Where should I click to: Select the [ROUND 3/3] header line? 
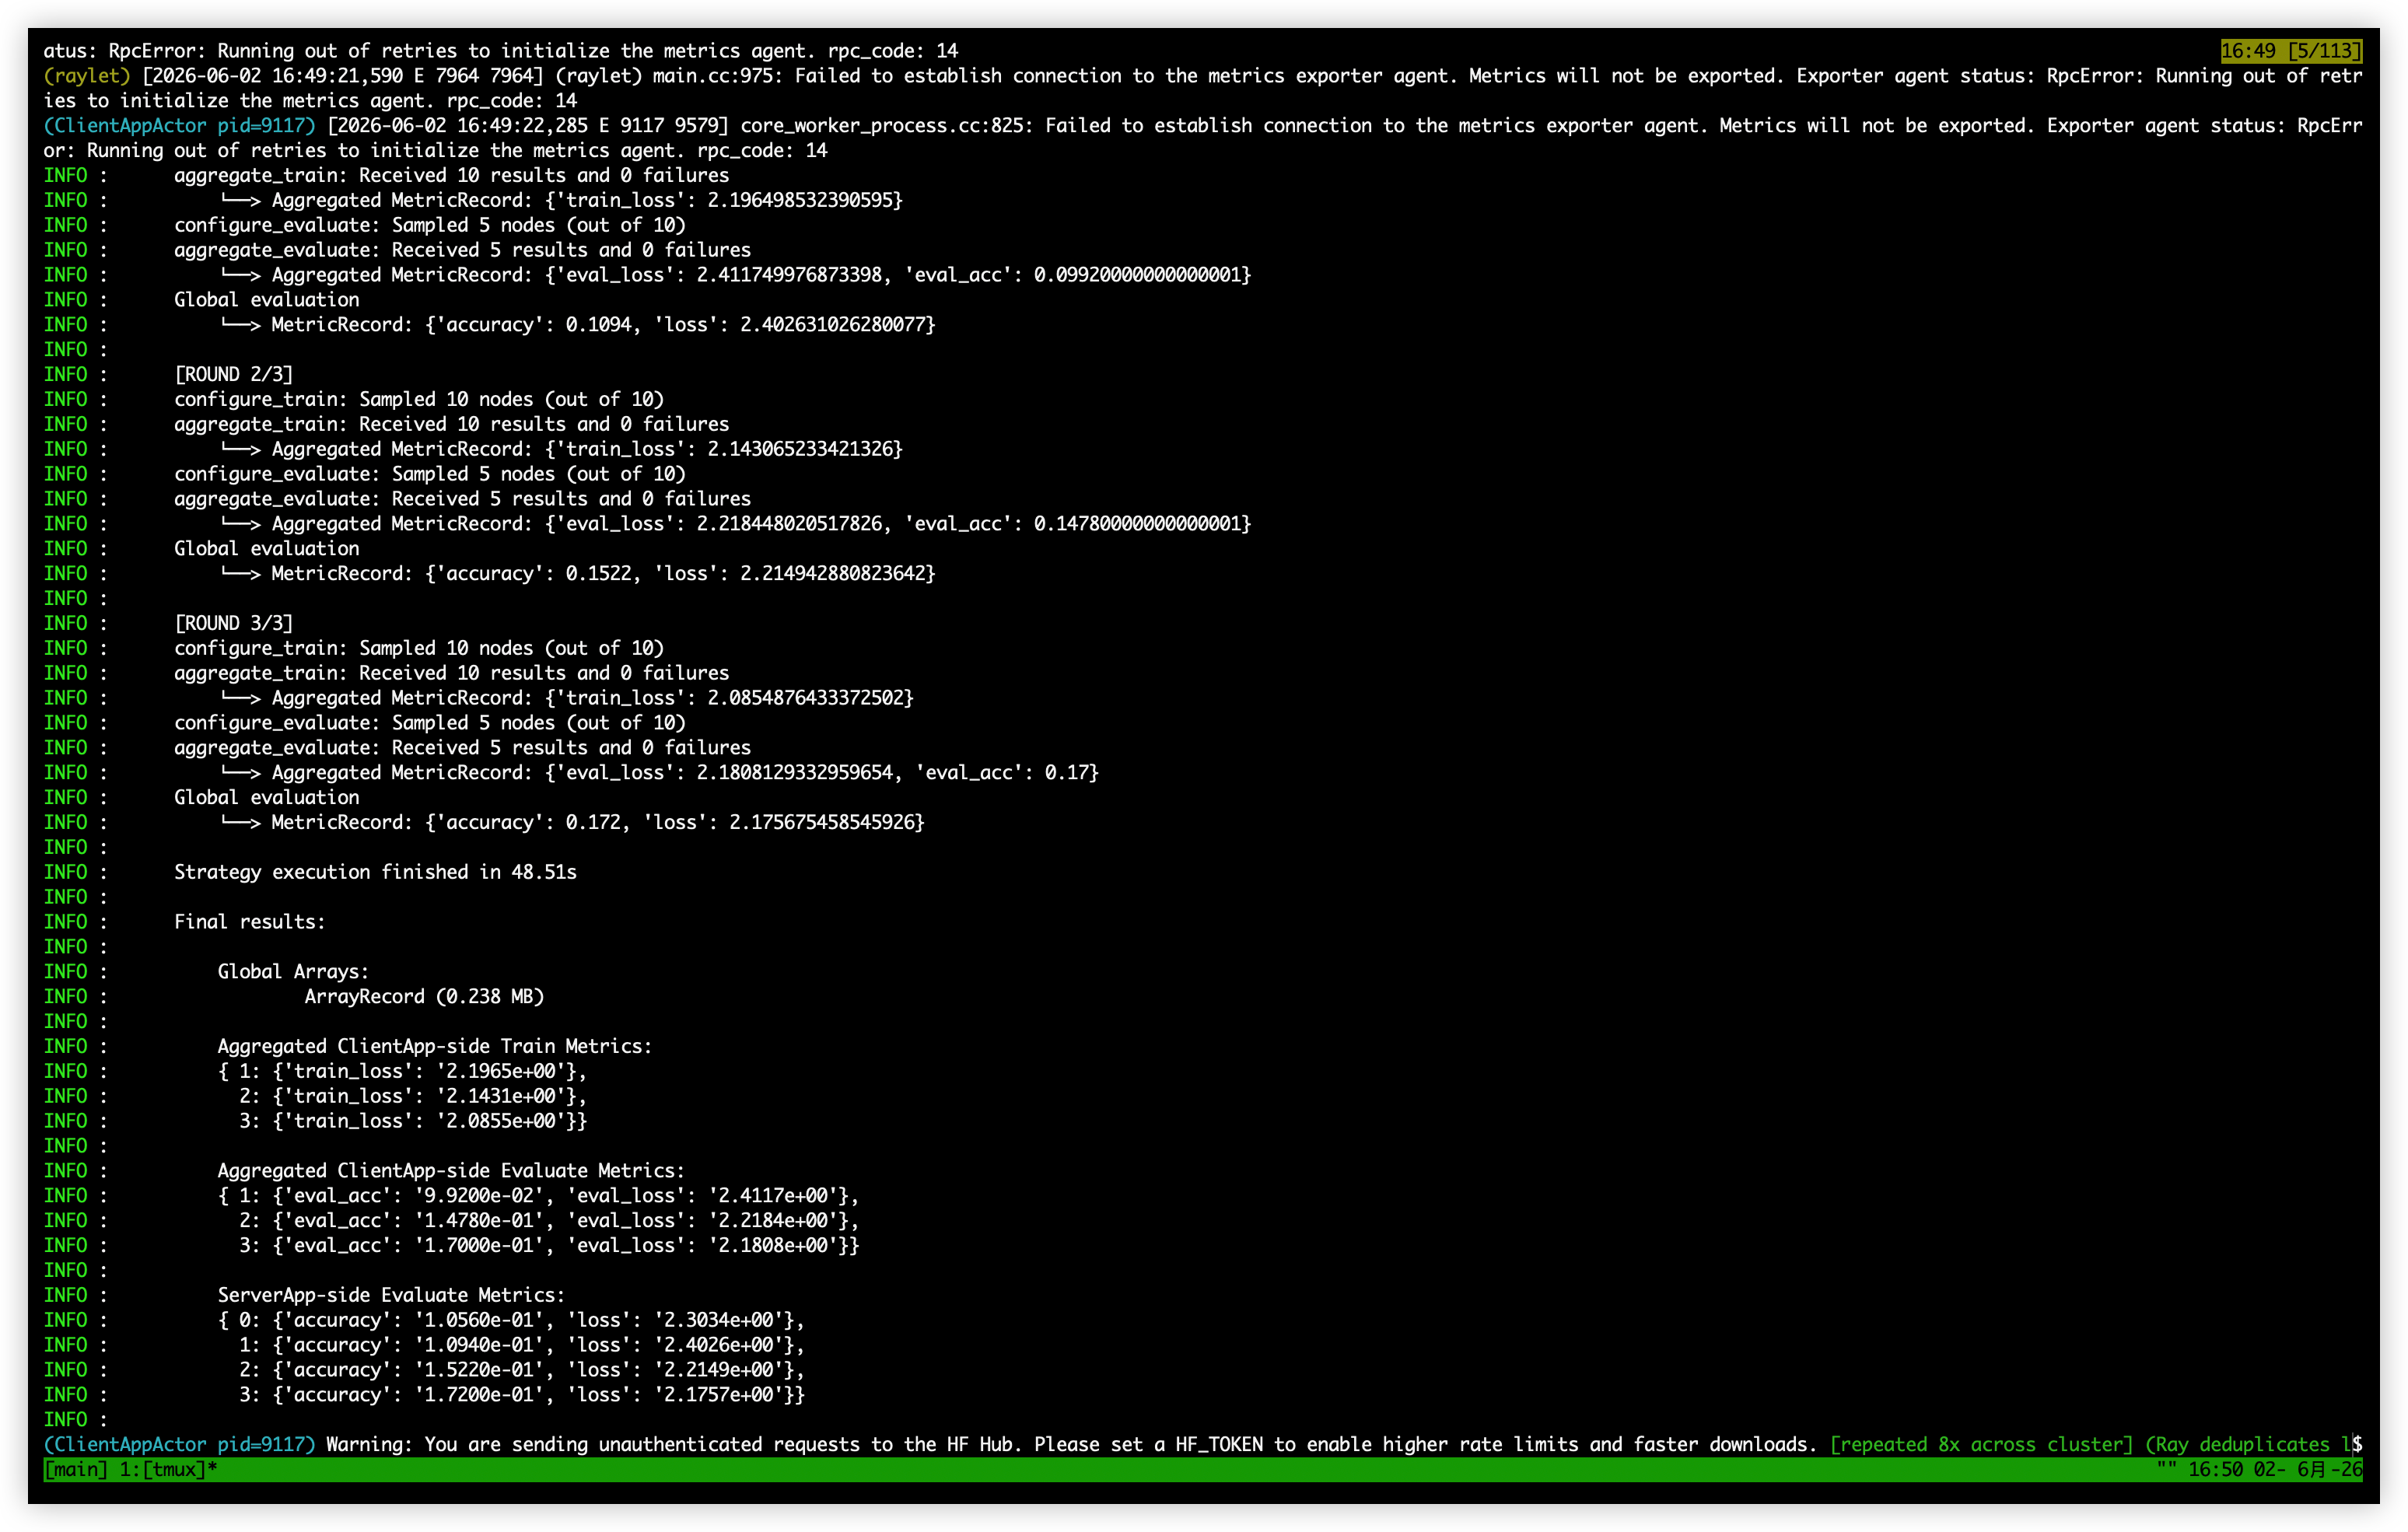click(234, 623)
